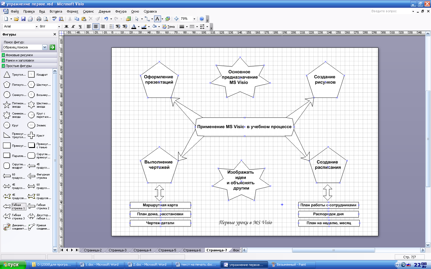
Task: Switch to the Страница-2 page tab
Action: pos(93,250)
